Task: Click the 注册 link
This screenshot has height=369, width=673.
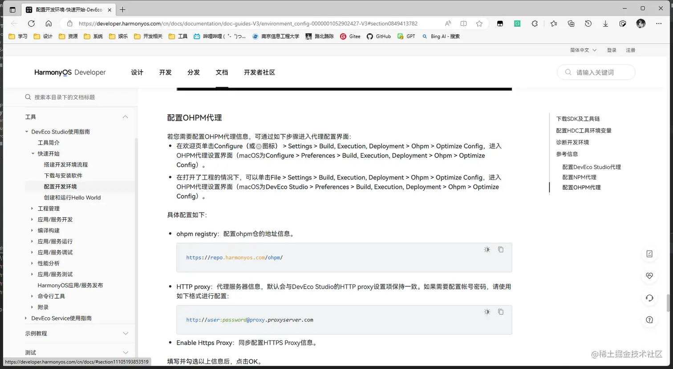Action: tap(631, 50)
